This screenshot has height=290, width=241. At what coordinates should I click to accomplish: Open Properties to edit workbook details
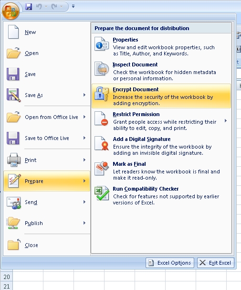tap(126, 40)
